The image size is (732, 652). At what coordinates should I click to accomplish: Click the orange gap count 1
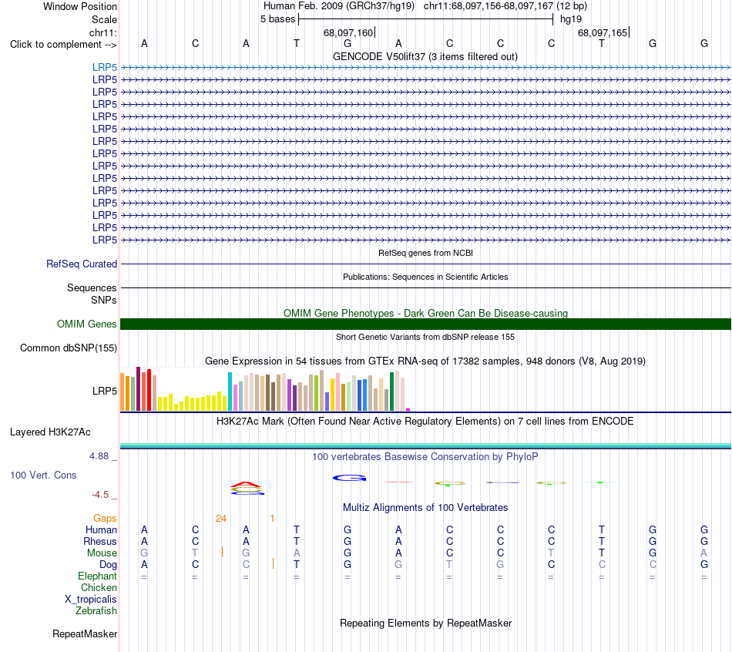[x=272, y=519]
